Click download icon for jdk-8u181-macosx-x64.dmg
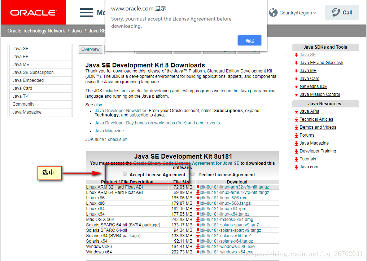 click(x=198, y=220)
